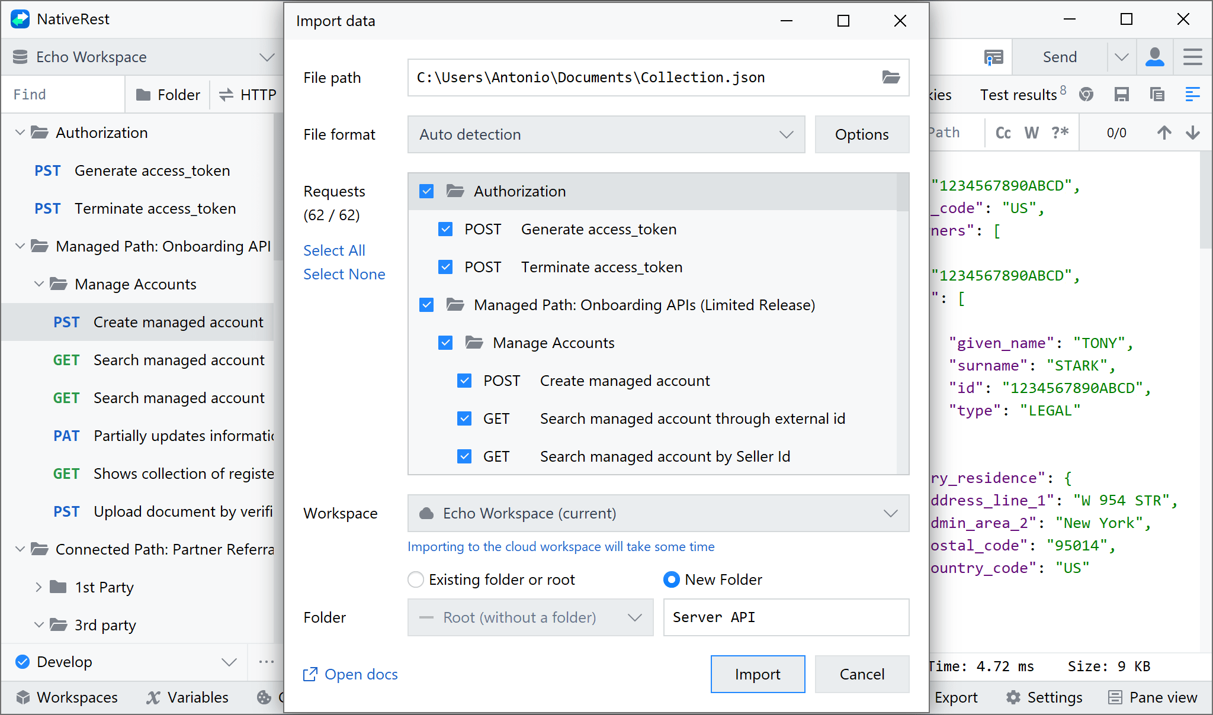Click the more options ellipsis beside Develop
Image resolution: width=1213 pixels, height=715 pixels.
point(266,662)
